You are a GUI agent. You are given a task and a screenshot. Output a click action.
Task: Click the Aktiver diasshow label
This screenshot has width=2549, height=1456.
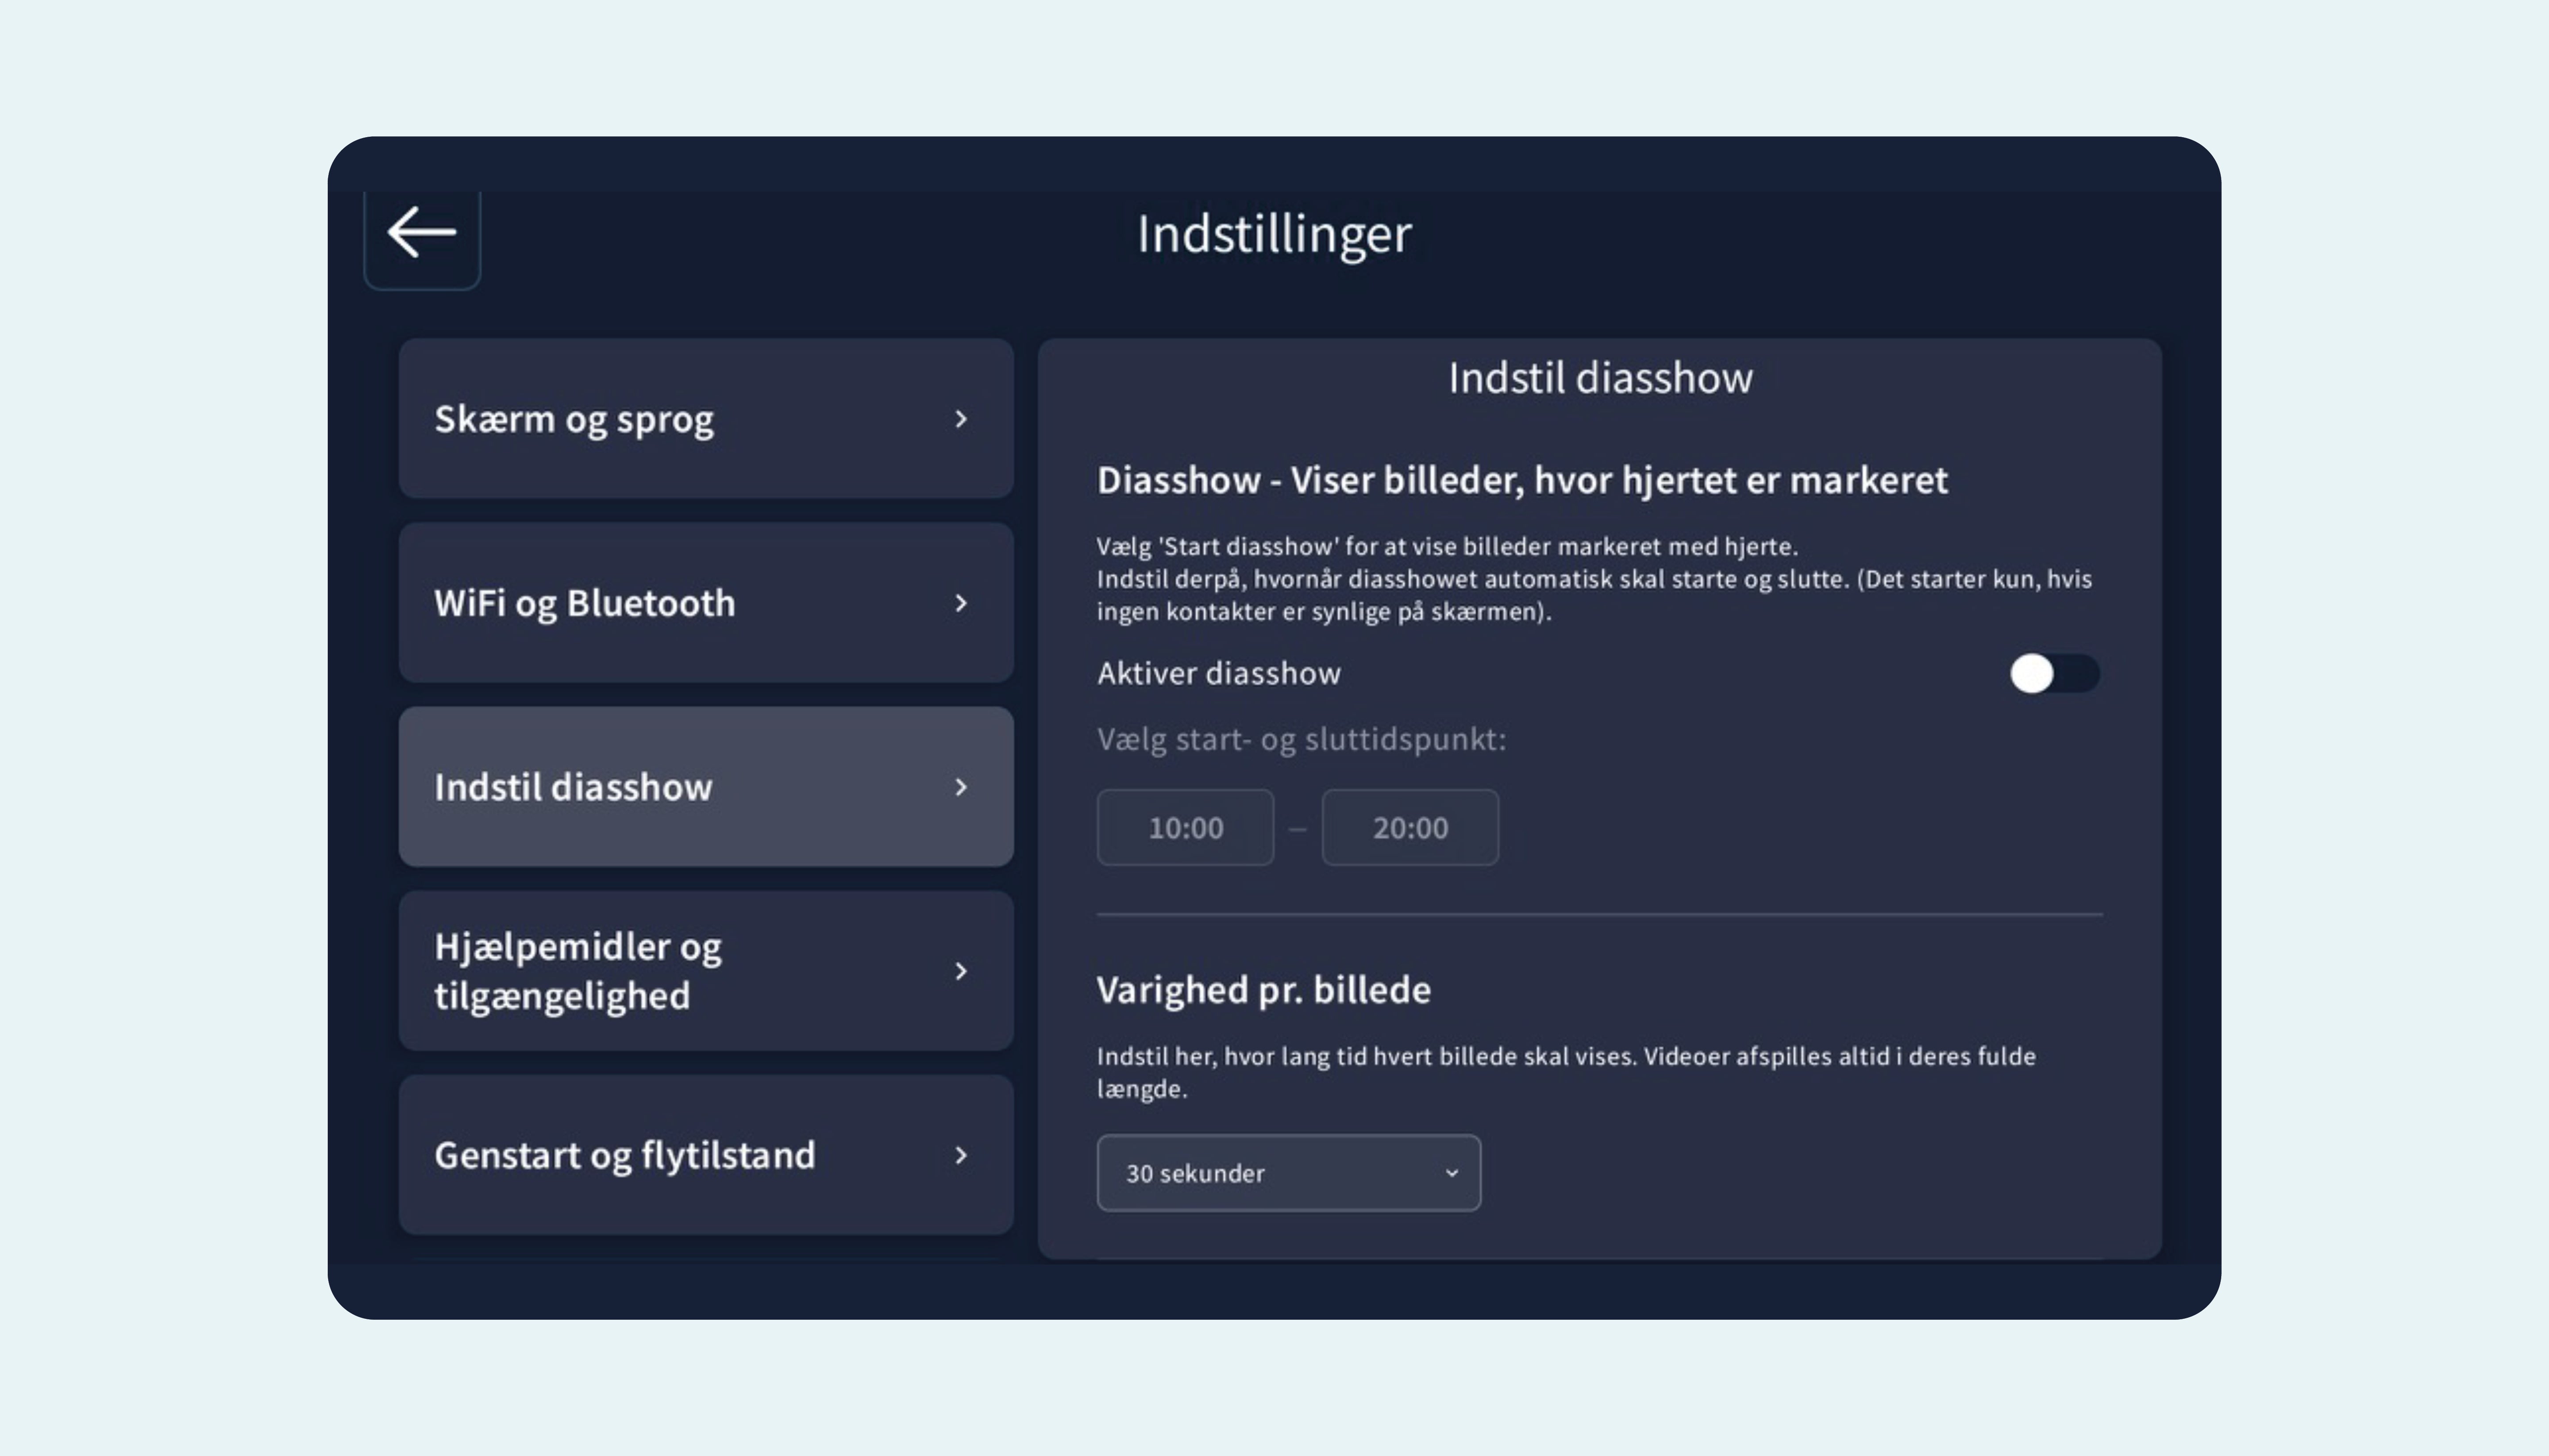pos(1219,673)
